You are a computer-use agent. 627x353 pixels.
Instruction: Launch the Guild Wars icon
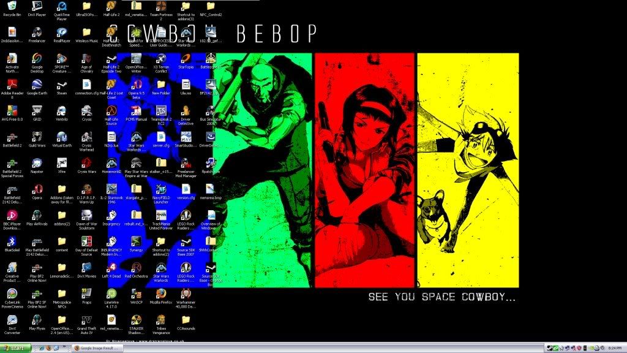[37, 139]
